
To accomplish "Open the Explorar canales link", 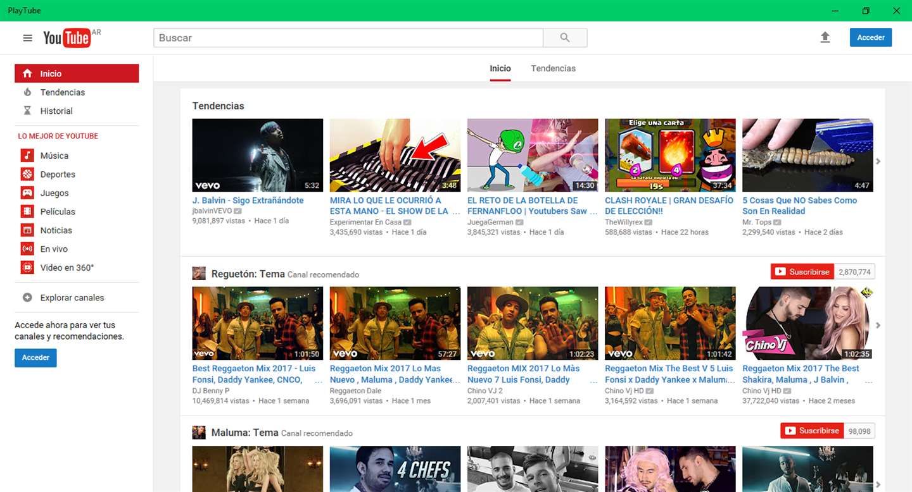I will pyautogui.click(x=72, y=298).
